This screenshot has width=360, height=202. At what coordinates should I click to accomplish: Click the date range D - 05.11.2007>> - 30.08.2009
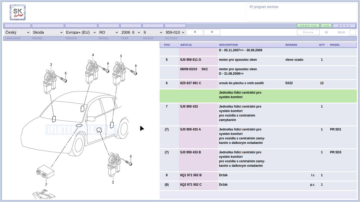pos(240,50)
